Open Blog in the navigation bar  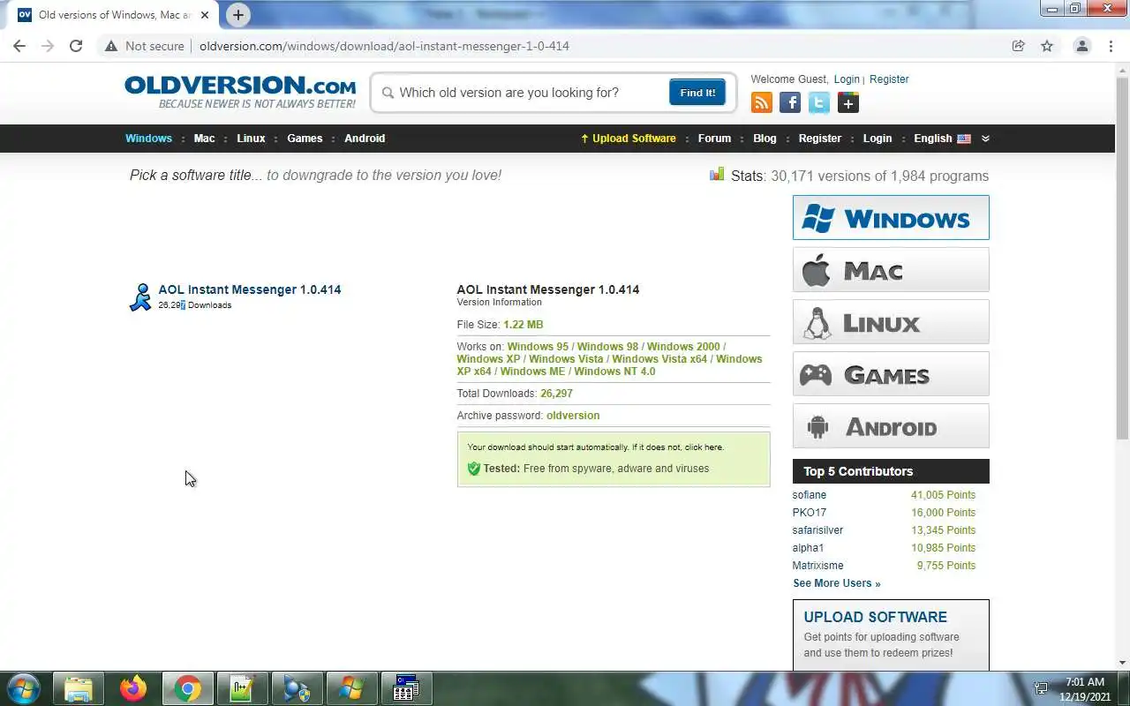point(765,139)
